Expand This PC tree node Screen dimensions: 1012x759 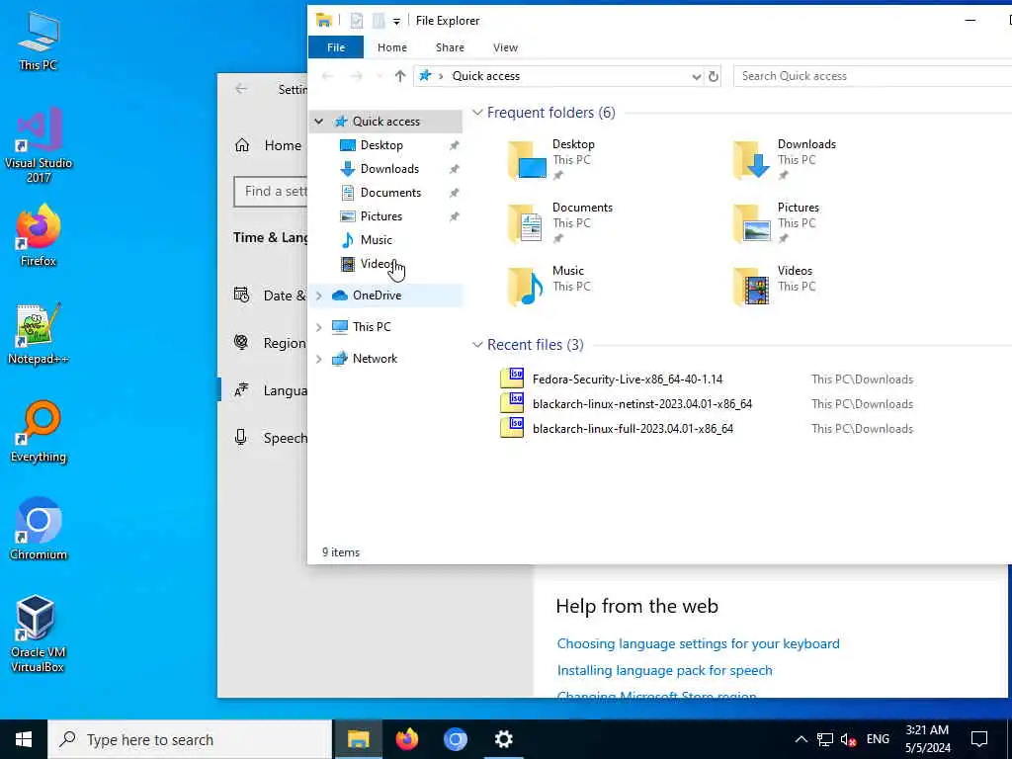[319, 327]
